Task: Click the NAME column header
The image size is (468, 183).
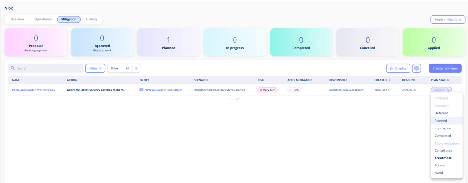Action: (16, 80)
